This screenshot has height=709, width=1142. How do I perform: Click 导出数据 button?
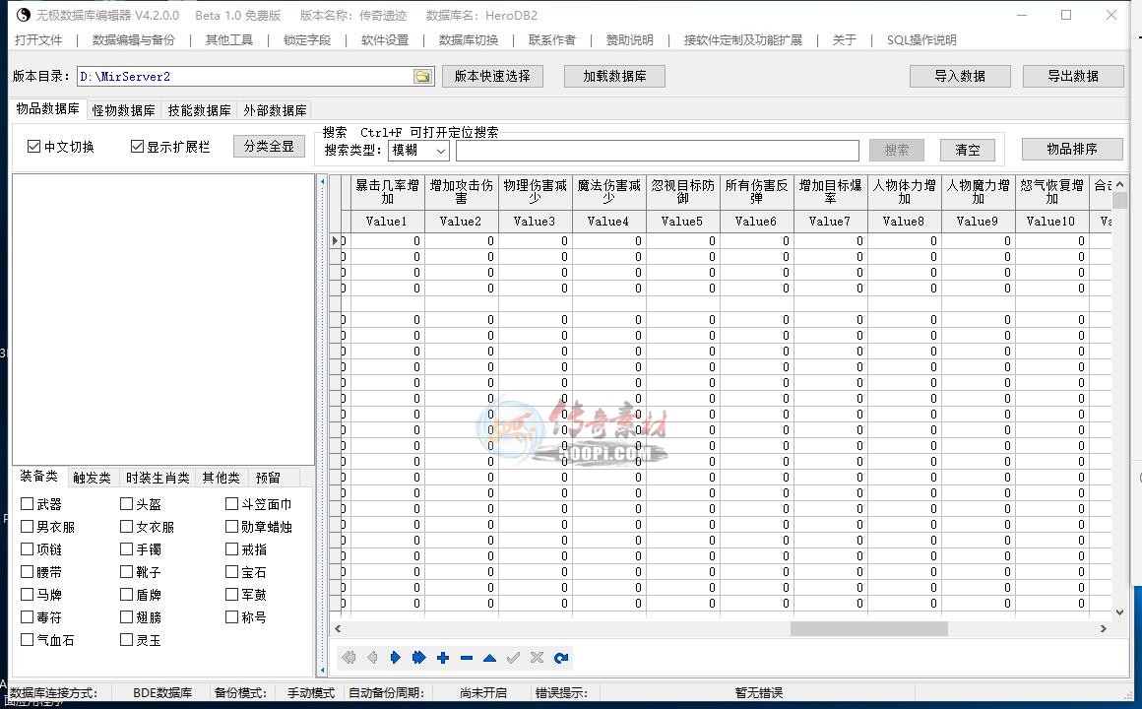point(1073,76)
